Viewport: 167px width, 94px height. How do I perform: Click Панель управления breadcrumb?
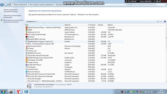pyautogui.click(x=20, y=5)
